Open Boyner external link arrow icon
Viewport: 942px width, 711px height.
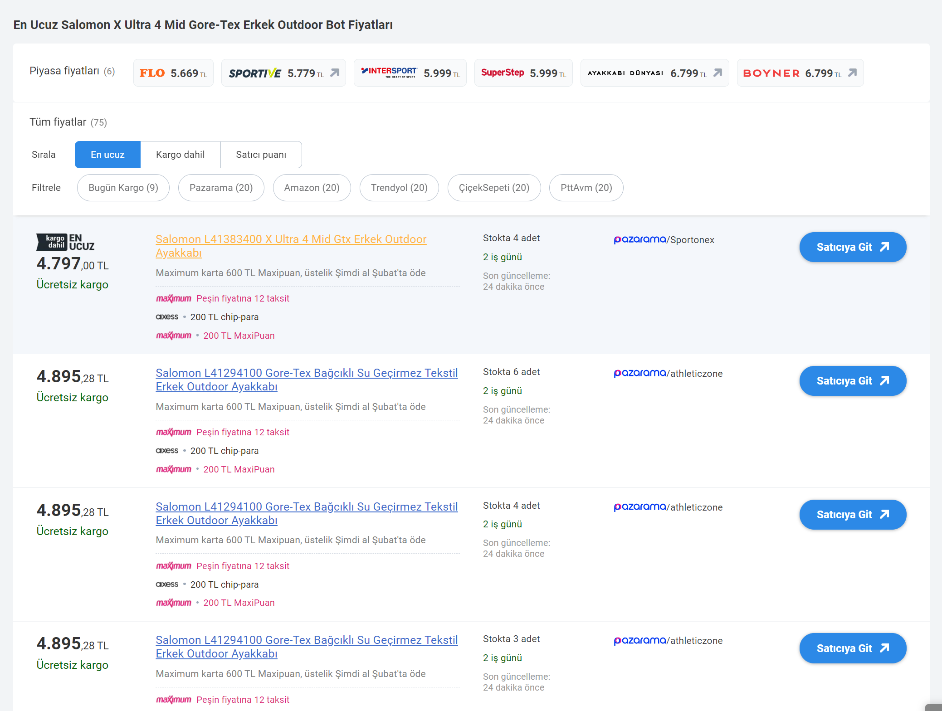[x=852, y=73]
